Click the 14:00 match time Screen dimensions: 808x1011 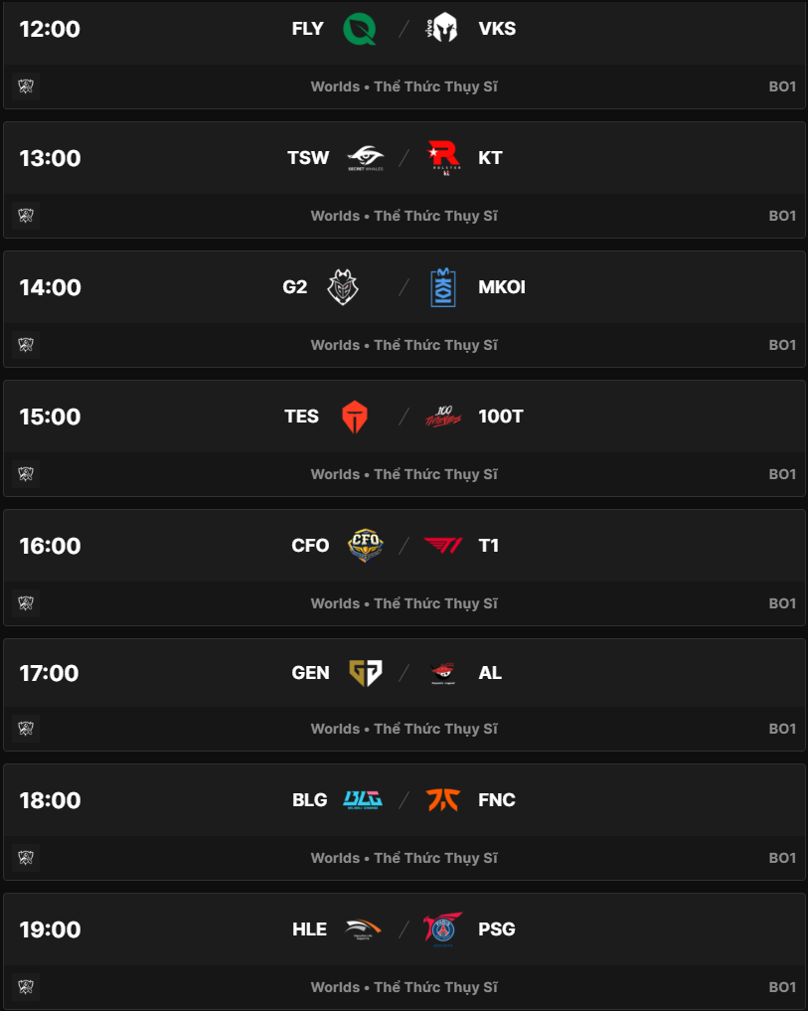click(x=50, y=287)
